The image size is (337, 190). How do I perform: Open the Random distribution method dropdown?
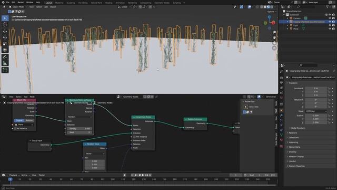[80, 117]
